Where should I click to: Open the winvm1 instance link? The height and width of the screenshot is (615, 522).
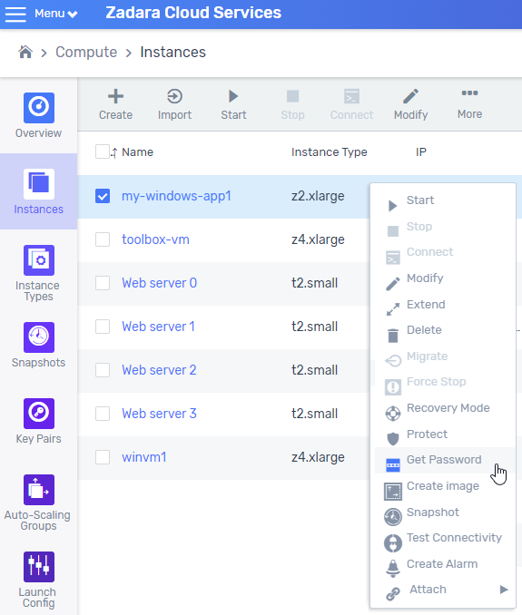pos(144,457)
